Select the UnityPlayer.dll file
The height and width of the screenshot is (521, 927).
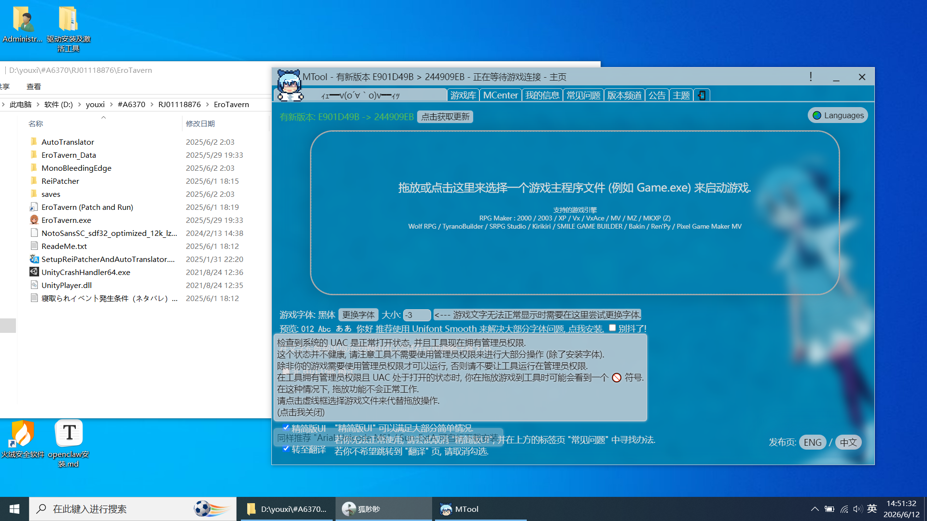[66, 285]
